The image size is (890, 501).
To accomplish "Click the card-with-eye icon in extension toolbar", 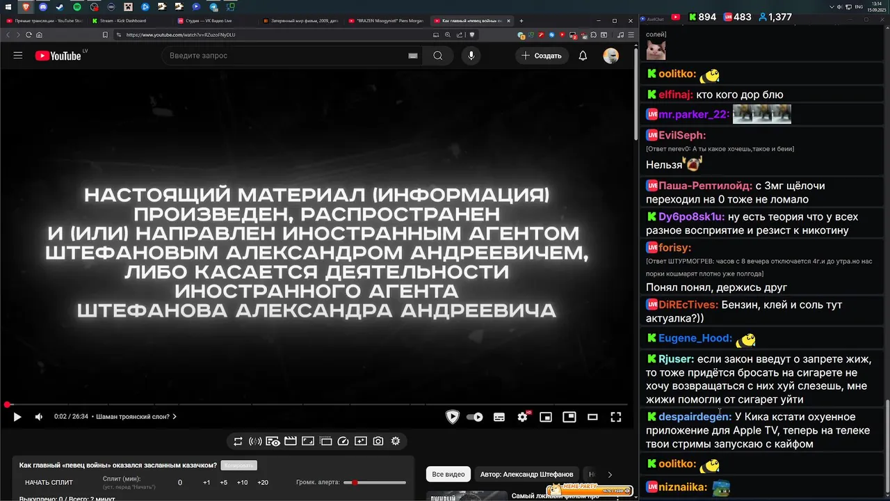I will [273, 441].
